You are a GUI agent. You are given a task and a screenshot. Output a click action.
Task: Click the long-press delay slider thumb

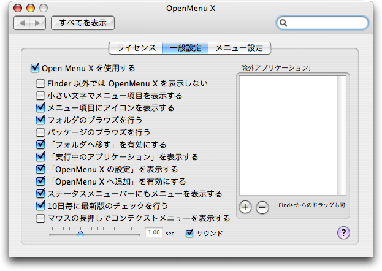(81, 234)
